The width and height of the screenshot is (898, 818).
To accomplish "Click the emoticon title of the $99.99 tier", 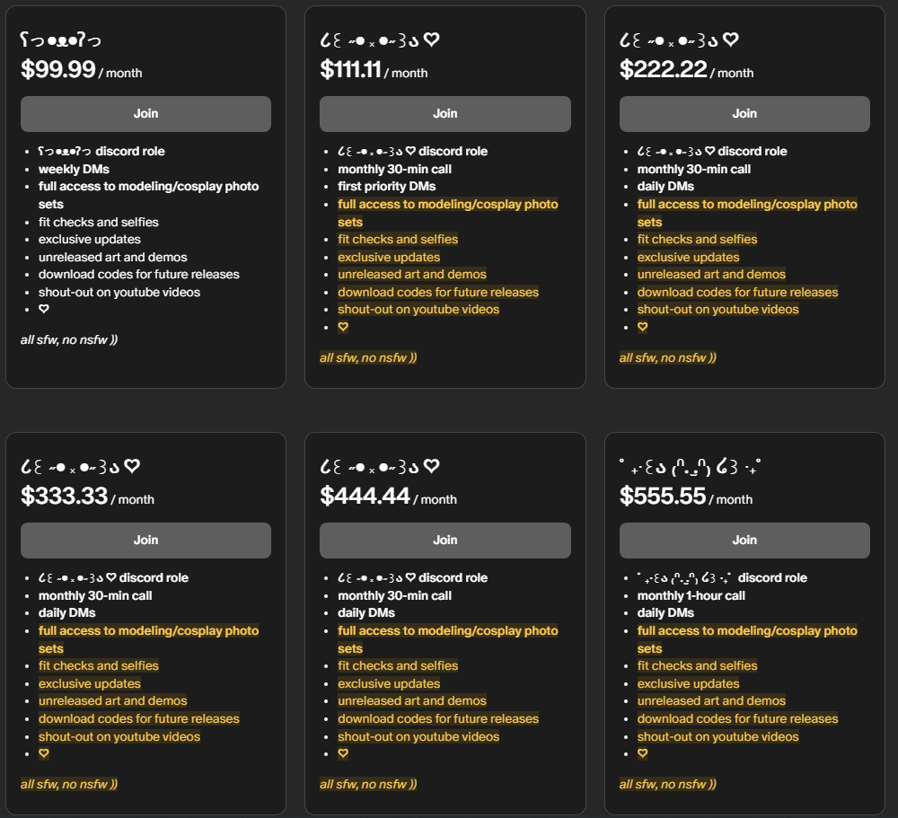I will (61, 40).
